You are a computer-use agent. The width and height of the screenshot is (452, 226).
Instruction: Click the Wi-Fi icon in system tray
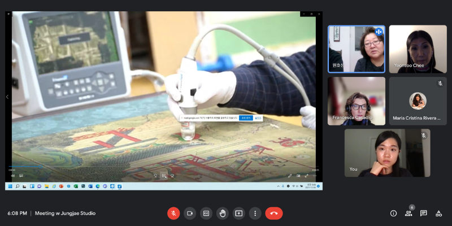[x=293, y=186]
